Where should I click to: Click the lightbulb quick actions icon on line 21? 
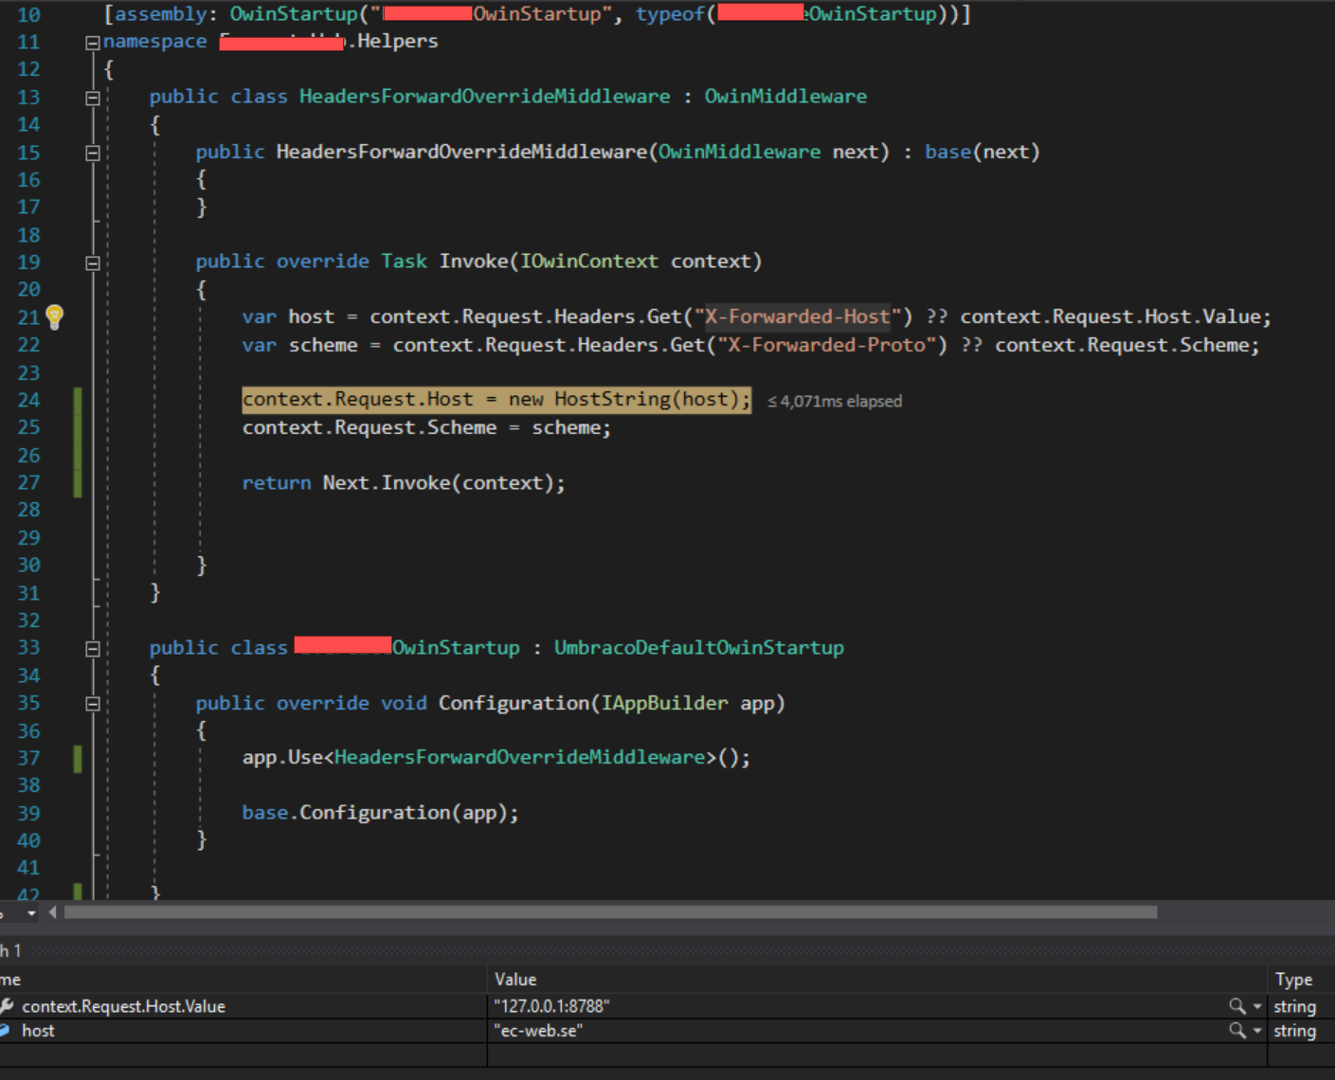click(55, 317)
